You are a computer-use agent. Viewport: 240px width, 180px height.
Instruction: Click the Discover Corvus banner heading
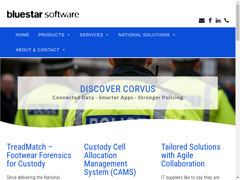click(118, 89)
